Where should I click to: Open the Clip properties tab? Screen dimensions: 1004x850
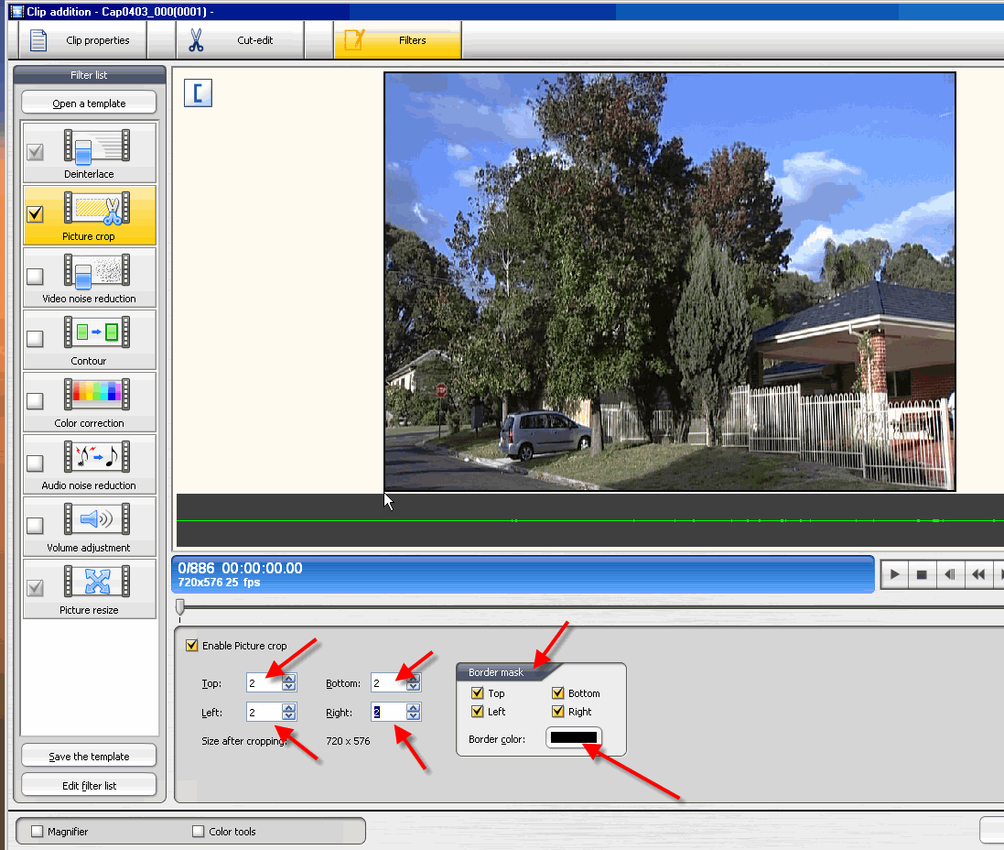[x=82, y=40]
